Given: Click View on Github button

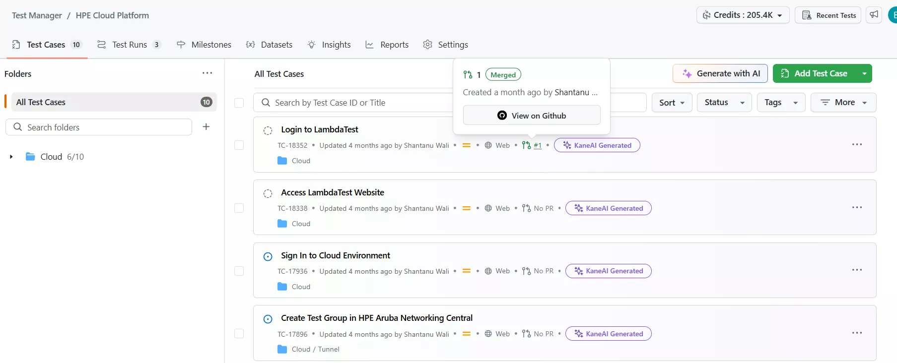Looking at the screenshot, I should point(532,116).
